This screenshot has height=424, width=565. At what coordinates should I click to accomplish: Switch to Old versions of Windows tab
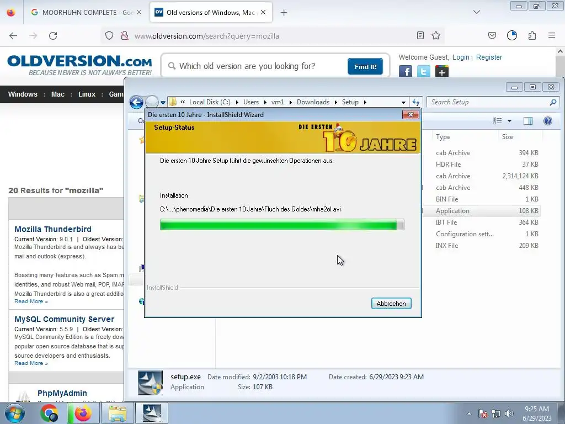click(210, 12)
